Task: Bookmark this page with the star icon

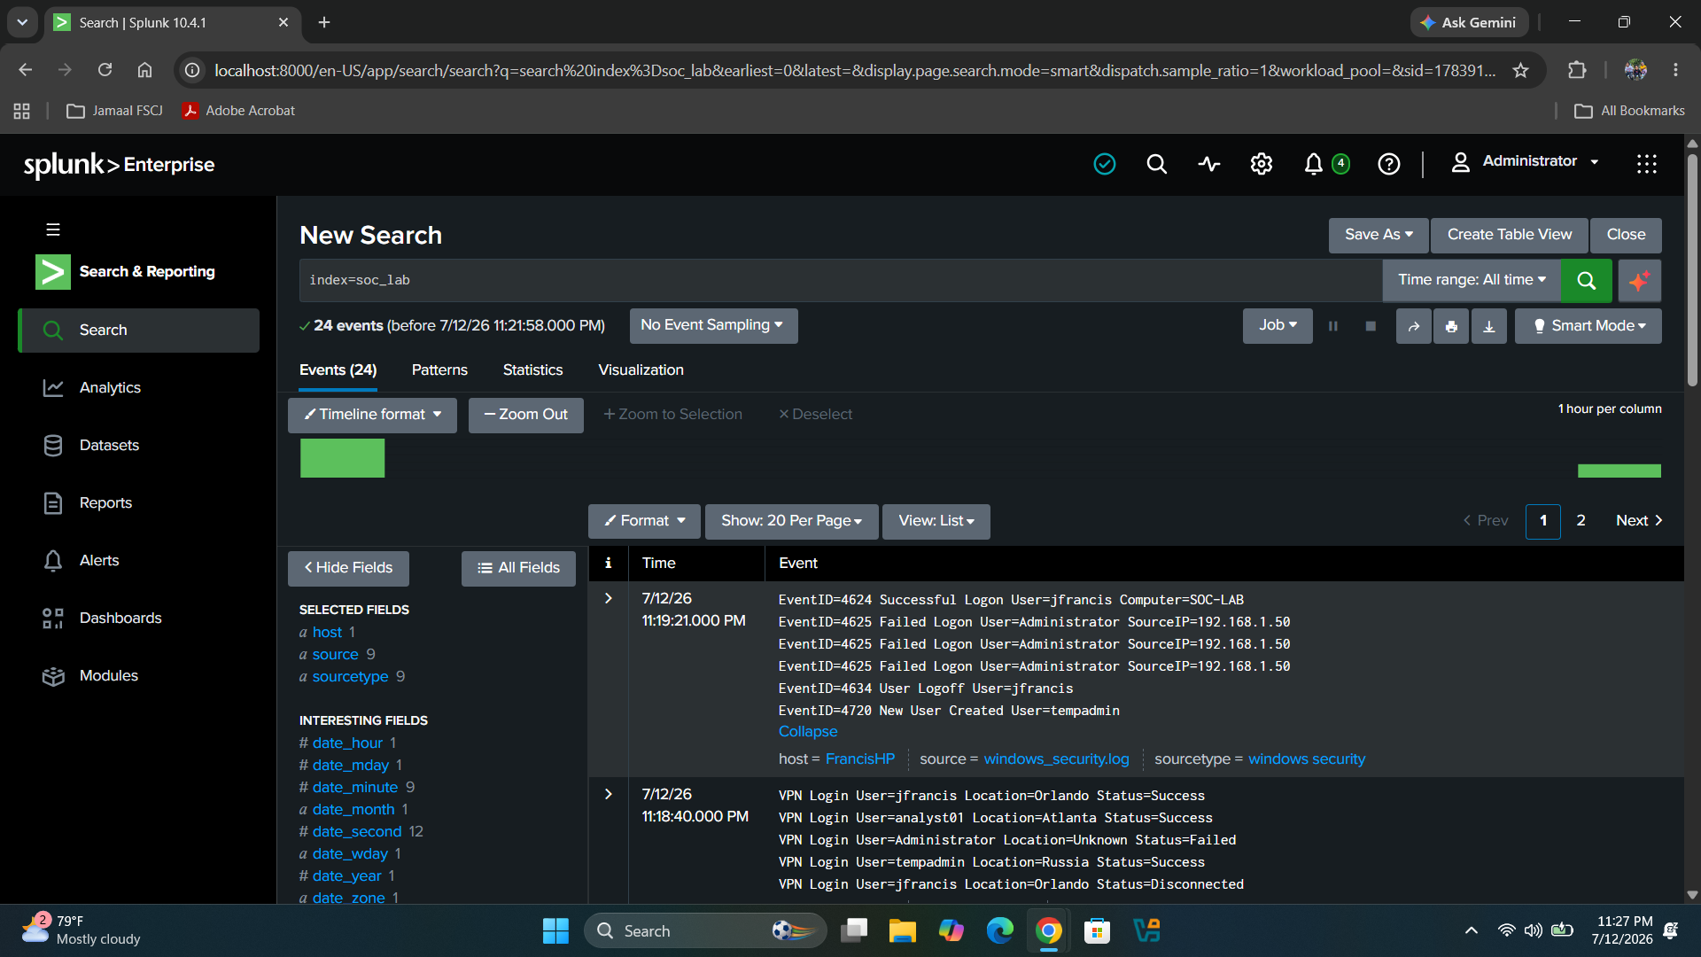Action: point(1521,70)
